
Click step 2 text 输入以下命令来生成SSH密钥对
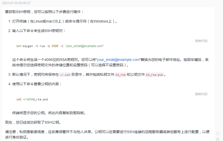click(x=39, y=31)
